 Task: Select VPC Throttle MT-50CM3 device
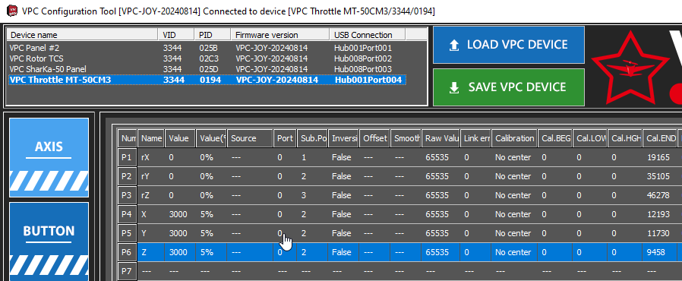click(207, 80)
